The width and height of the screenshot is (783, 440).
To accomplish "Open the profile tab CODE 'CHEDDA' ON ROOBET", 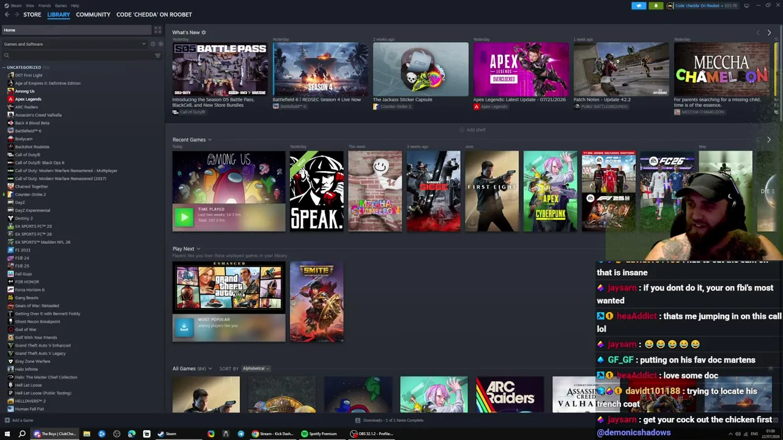I will tap(154, 15).
